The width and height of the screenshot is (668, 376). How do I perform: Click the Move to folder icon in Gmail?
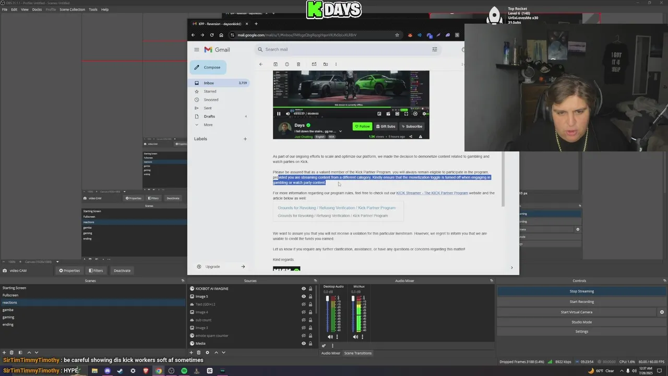(326, 64)
